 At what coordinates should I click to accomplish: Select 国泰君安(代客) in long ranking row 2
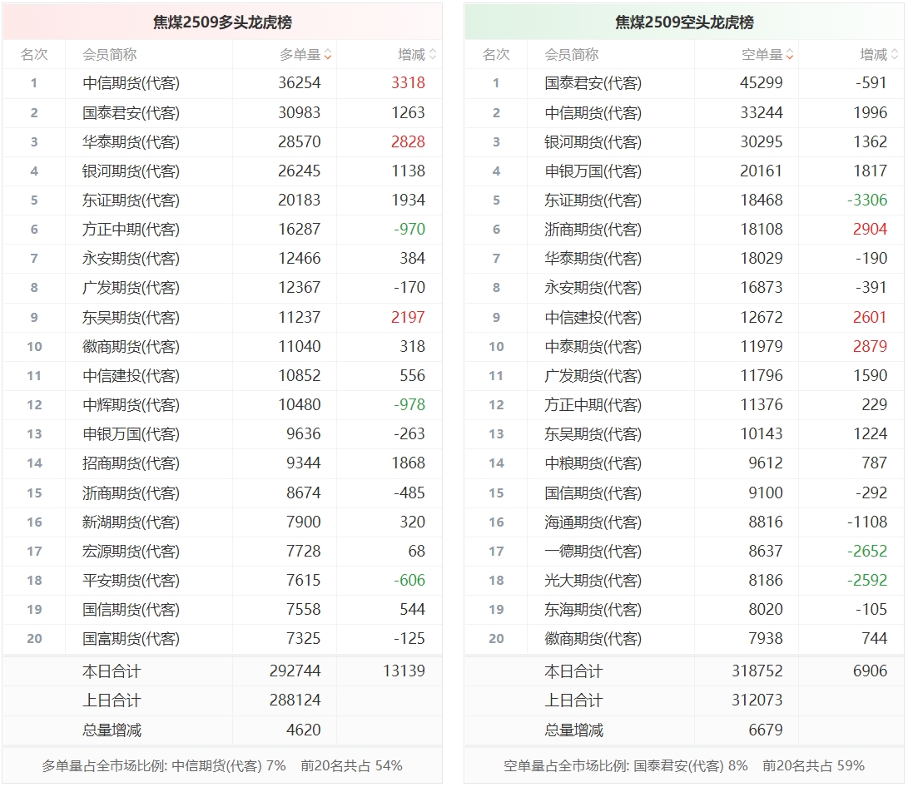coord(131,113)
